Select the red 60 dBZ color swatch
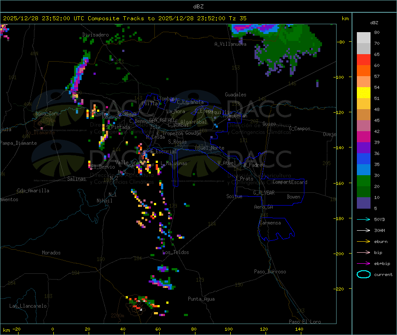This screenshot has height=335, width=397. pos(363,59)
